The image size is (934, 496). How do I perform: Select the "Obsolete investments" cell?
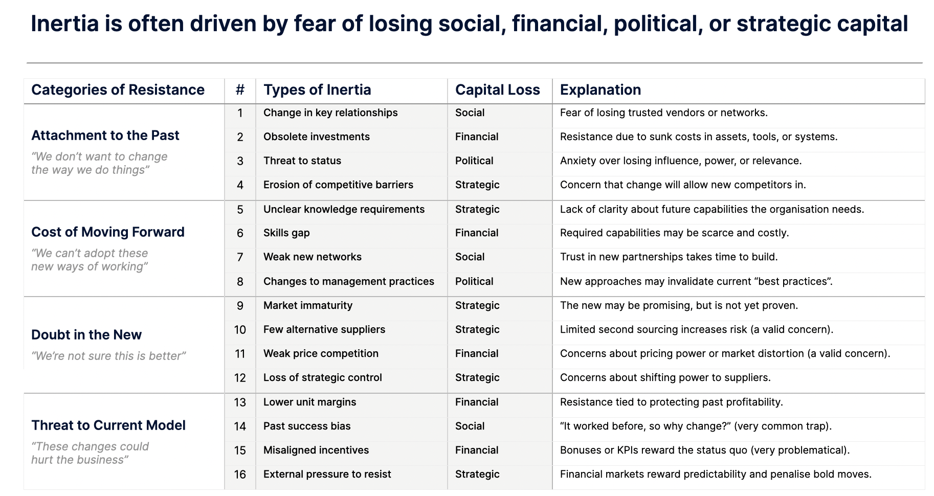coord(316,137)
